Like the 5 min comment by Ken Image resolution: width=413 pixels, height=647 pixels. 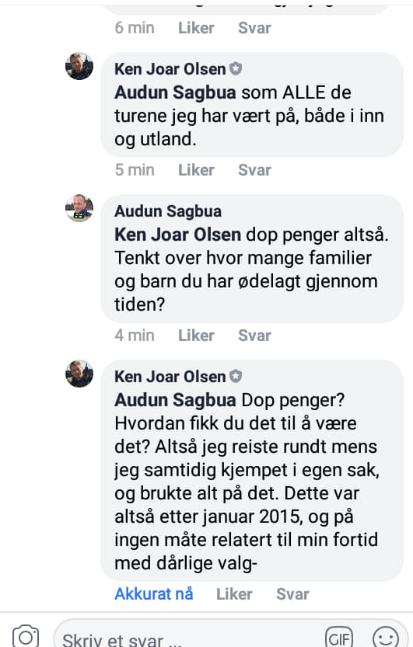(196, 170)
